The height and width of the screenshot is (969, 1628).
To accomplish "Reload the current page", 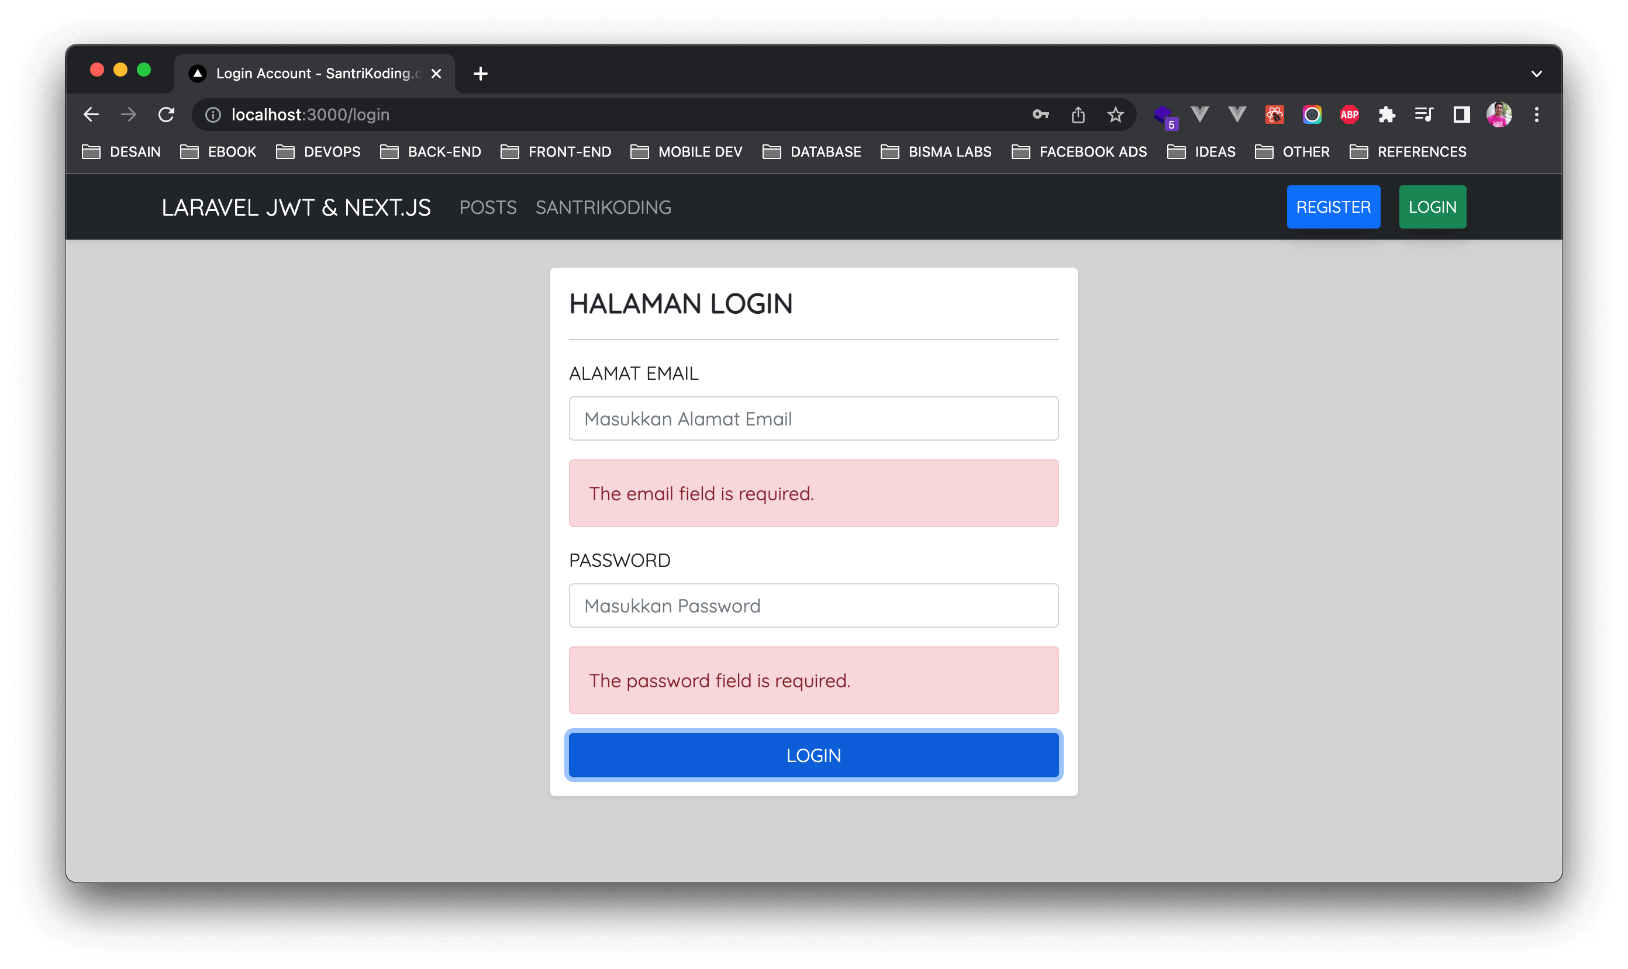I will point(167,115).
